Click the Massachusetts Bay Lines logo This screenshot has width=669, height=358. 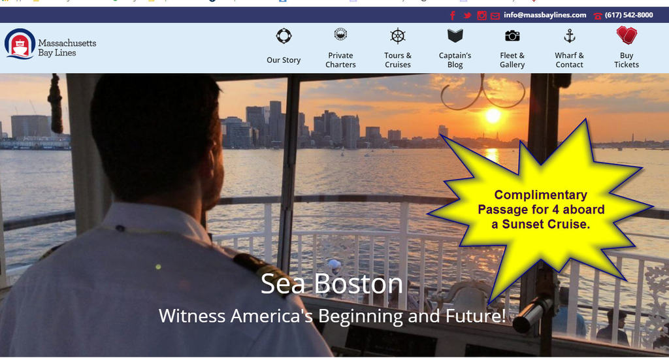pos(50,44)
